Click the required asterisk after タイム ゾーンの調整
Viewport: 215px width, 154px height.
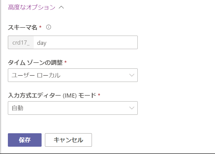tap(65, 62)
